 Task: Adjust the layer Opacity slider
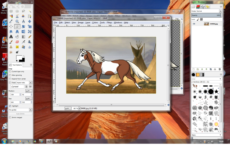tap(206, 15)
